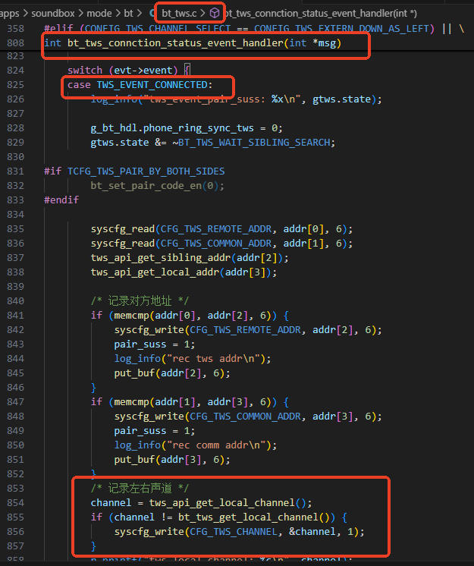Open the apps breadcrumb folder

[9, 14]
